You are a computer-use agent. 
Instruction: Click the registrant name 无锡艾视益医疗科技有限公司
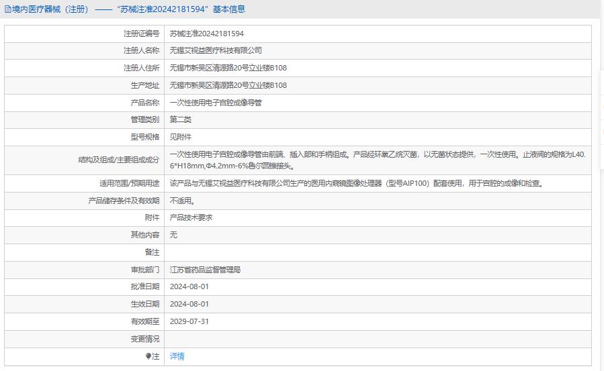(x=215, y=50)
